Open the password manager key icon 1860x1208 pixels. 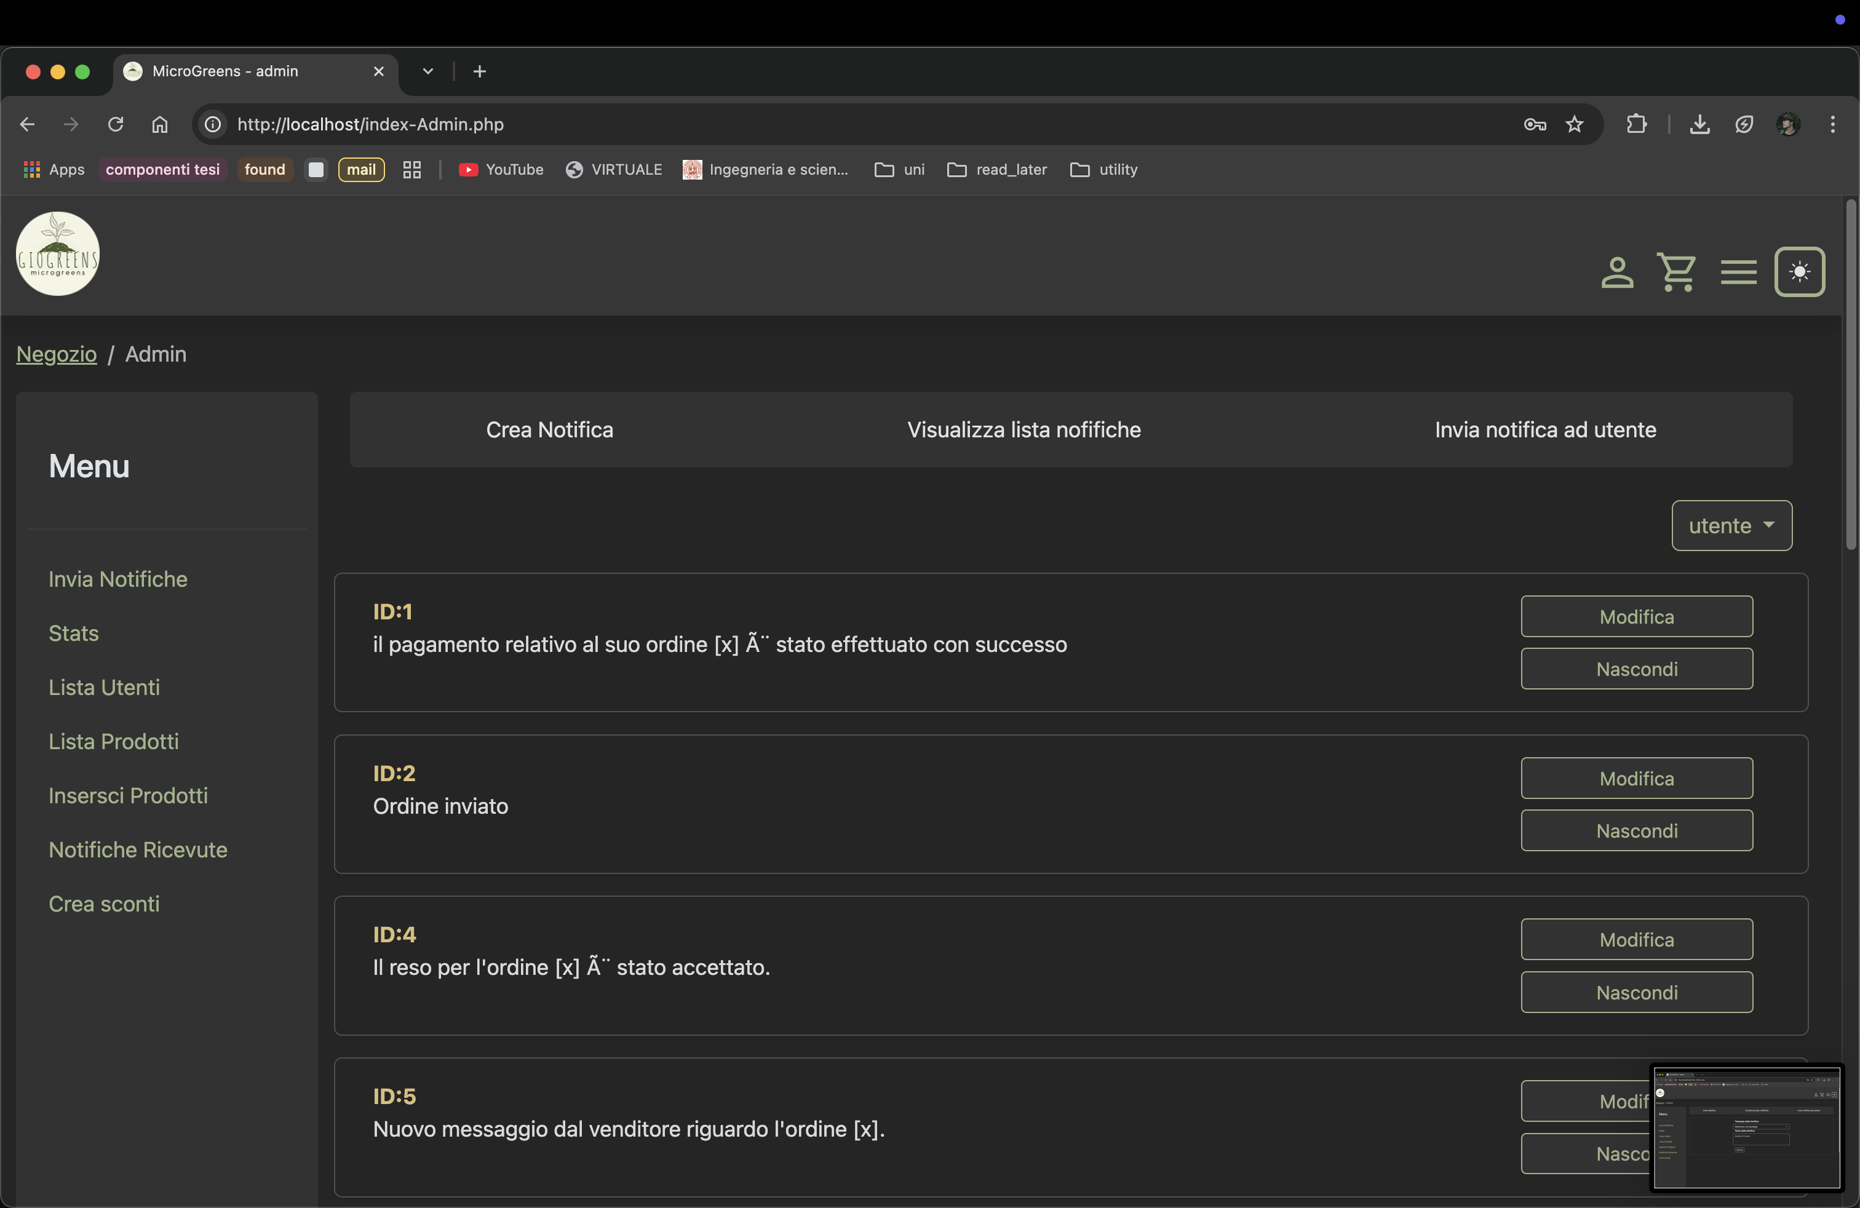[x=1534, y=124]
